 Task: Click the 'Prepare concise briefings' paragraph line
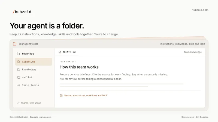pyautogui.click(x=114, y=74)
